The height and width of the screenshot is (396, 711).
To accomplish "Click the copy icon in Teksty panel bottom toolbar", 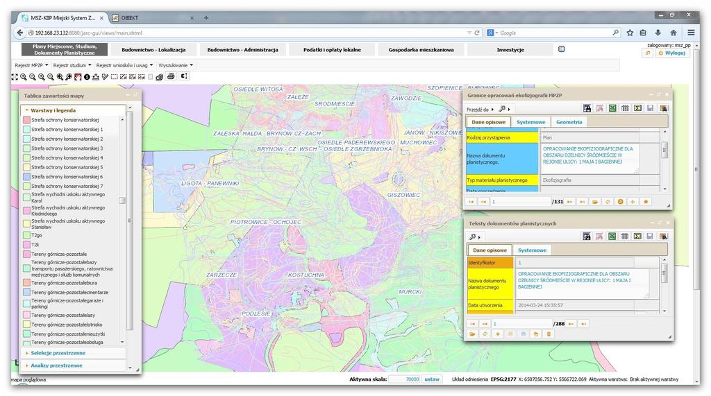I will click(x=536, y=334).
